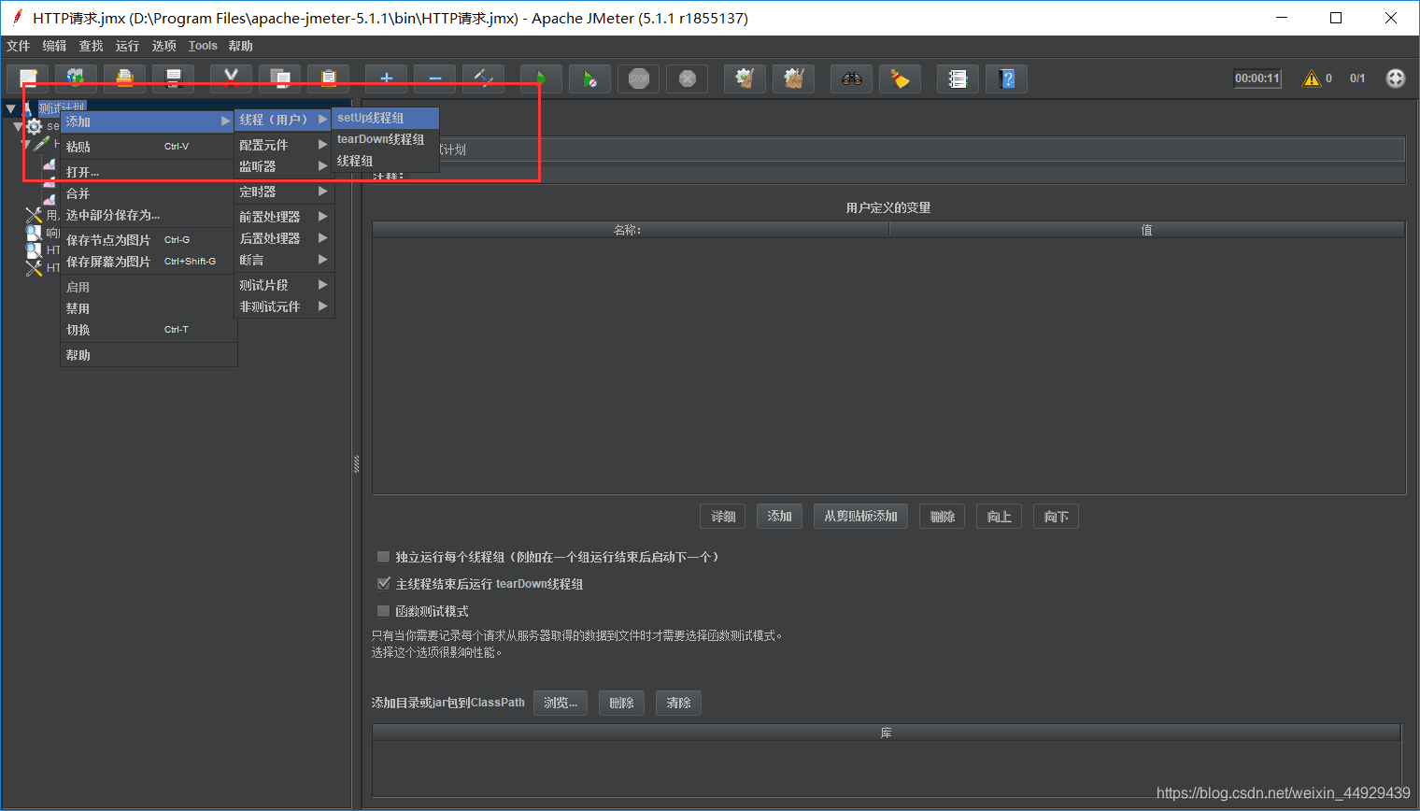The height and width of the screenshot is (811, 1420).
Task: Choose 线程组 from the submenu
Action: [x=385, y=161]
